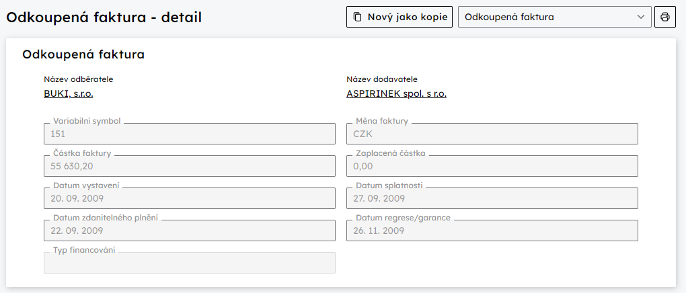Open the BUKI, s.r.o. customer link

coord(68,93)
